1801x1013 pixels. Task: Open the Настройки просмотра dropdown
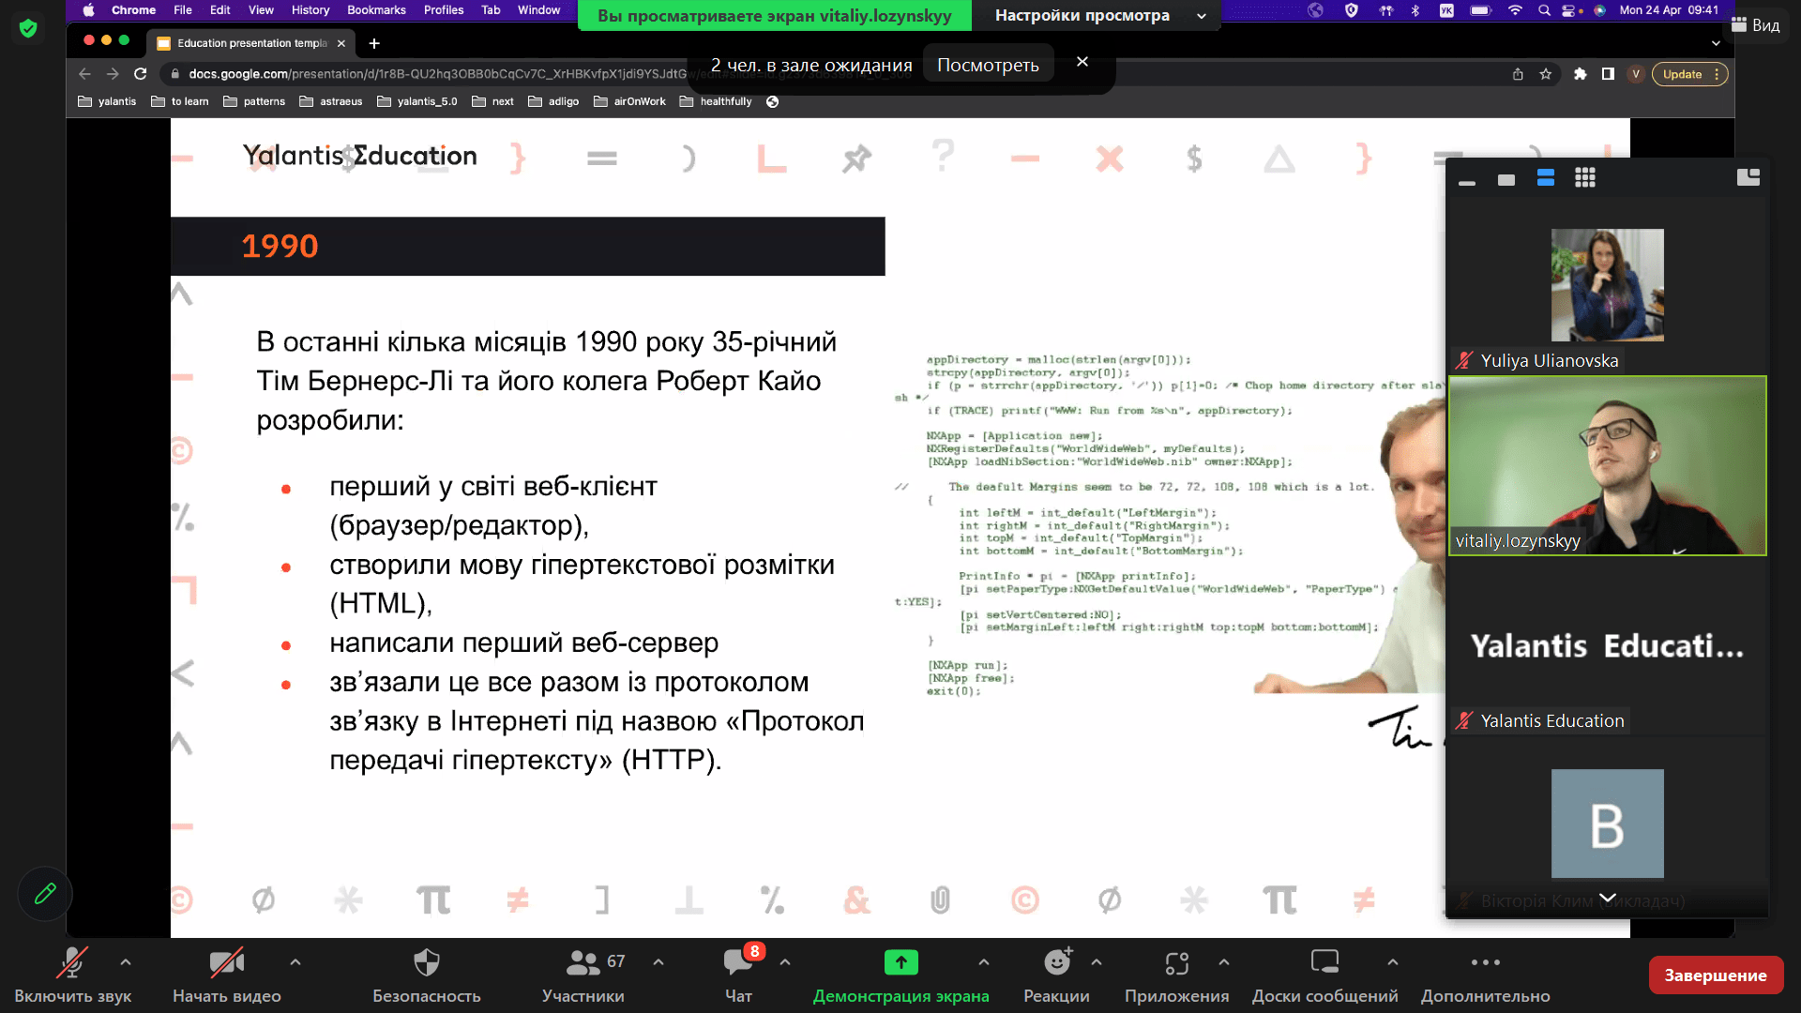1099,15
